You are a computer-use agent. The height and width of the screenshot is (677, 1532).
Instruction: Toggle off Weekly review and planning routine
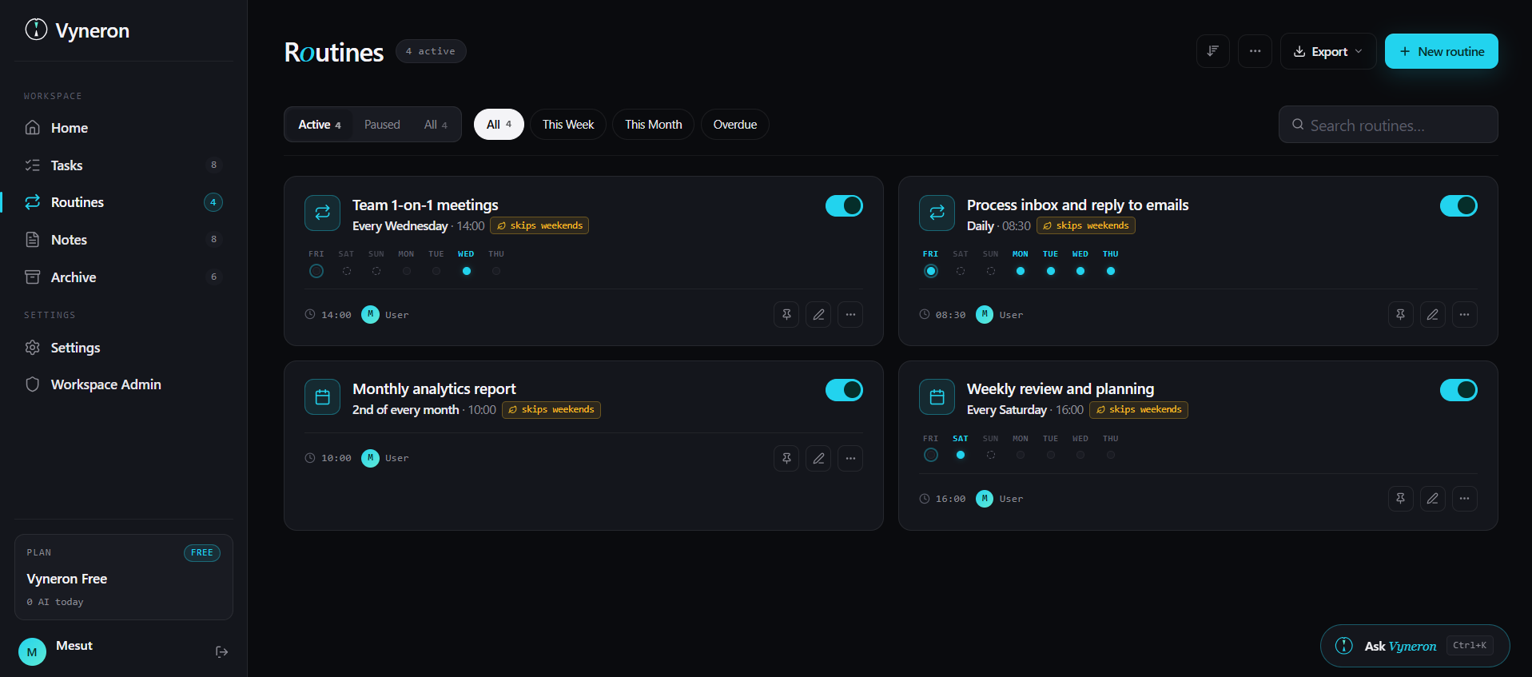coord(1458,390)
